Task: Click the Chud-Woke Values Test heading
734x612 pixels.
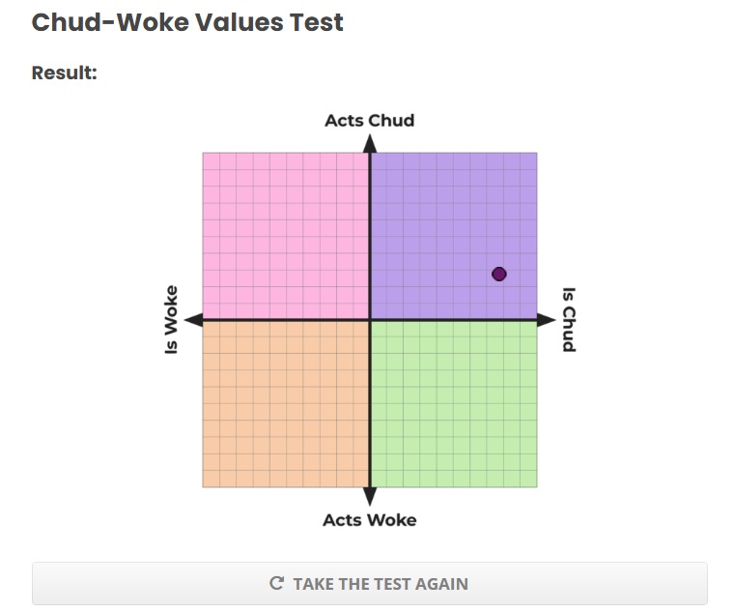Action: click(187, 22)
